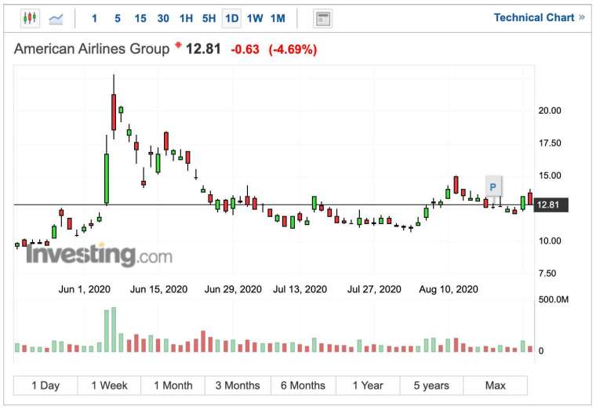Open the news overlay icon in toolbar
Viewport: 596px width, 409px height.
(323, 18)
